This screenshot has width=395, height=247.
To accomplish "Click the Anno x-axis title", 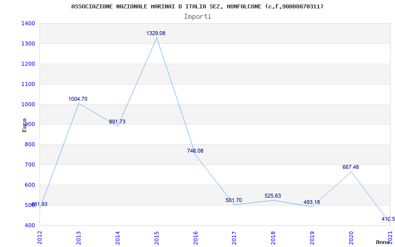I will (x=383, y=242).
